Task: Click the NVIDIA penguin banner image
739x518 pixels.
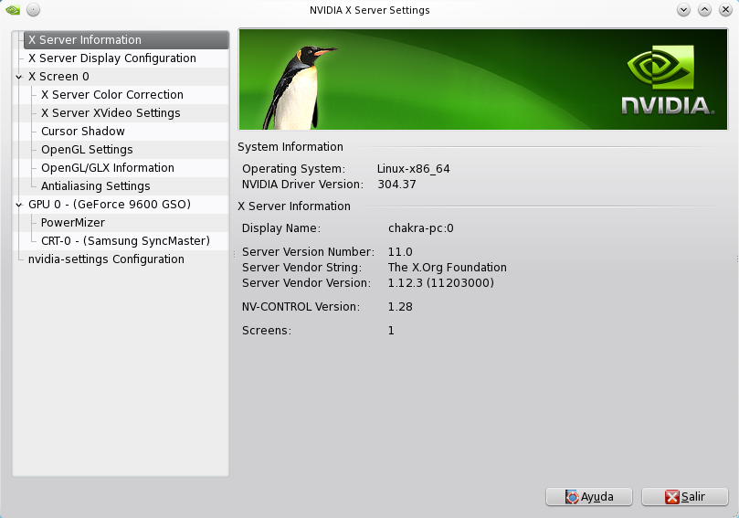Action: click(483, 79)
